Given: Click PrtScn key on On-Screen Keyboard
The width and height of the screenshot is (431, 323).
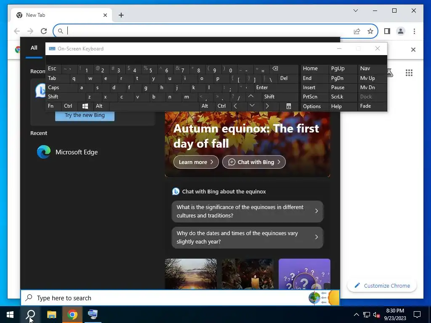Looking at the screenshot, I should tap(315, 97).
